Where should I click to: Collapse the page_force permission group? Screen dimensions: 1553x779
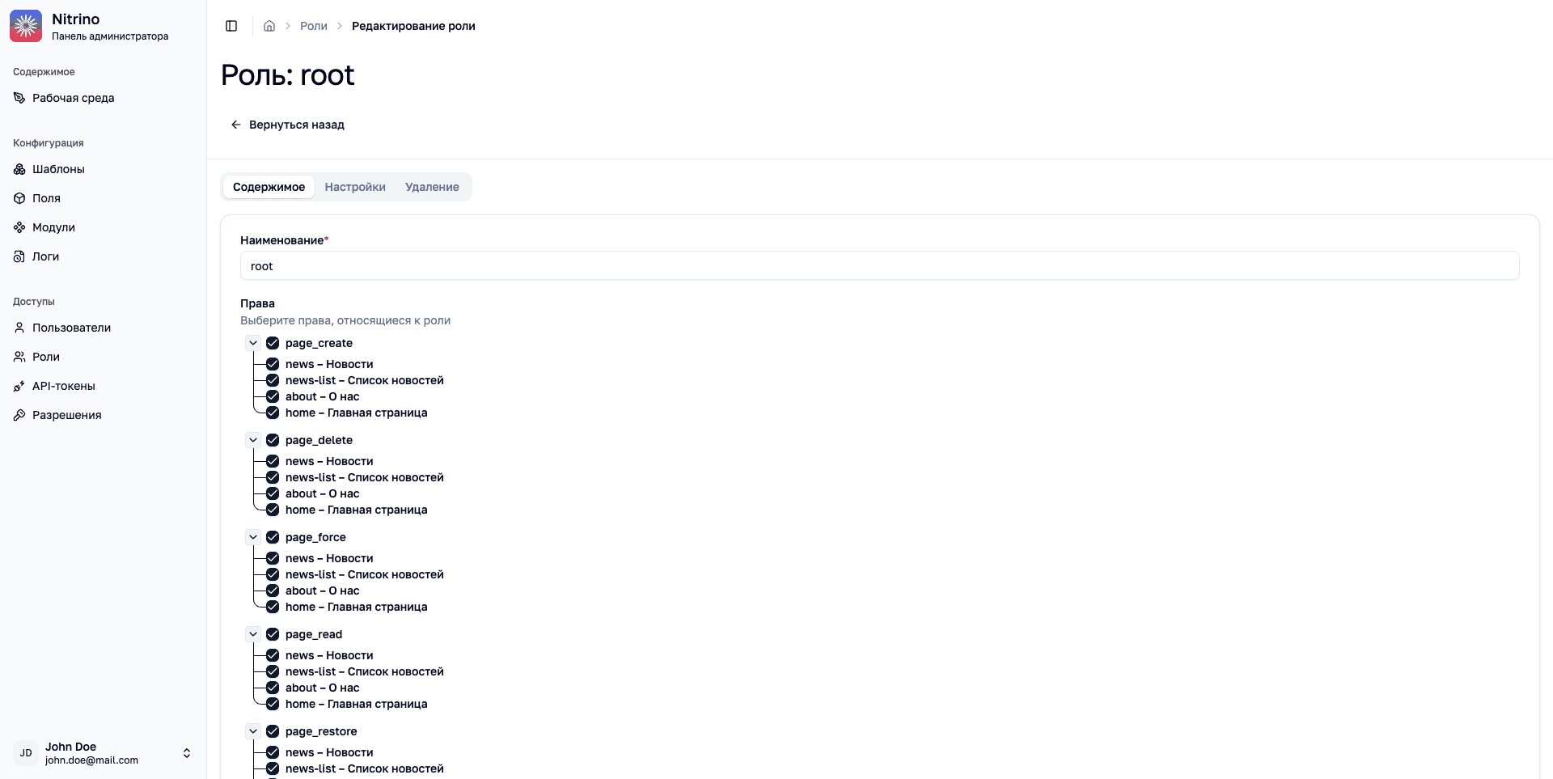pos(253,537)
